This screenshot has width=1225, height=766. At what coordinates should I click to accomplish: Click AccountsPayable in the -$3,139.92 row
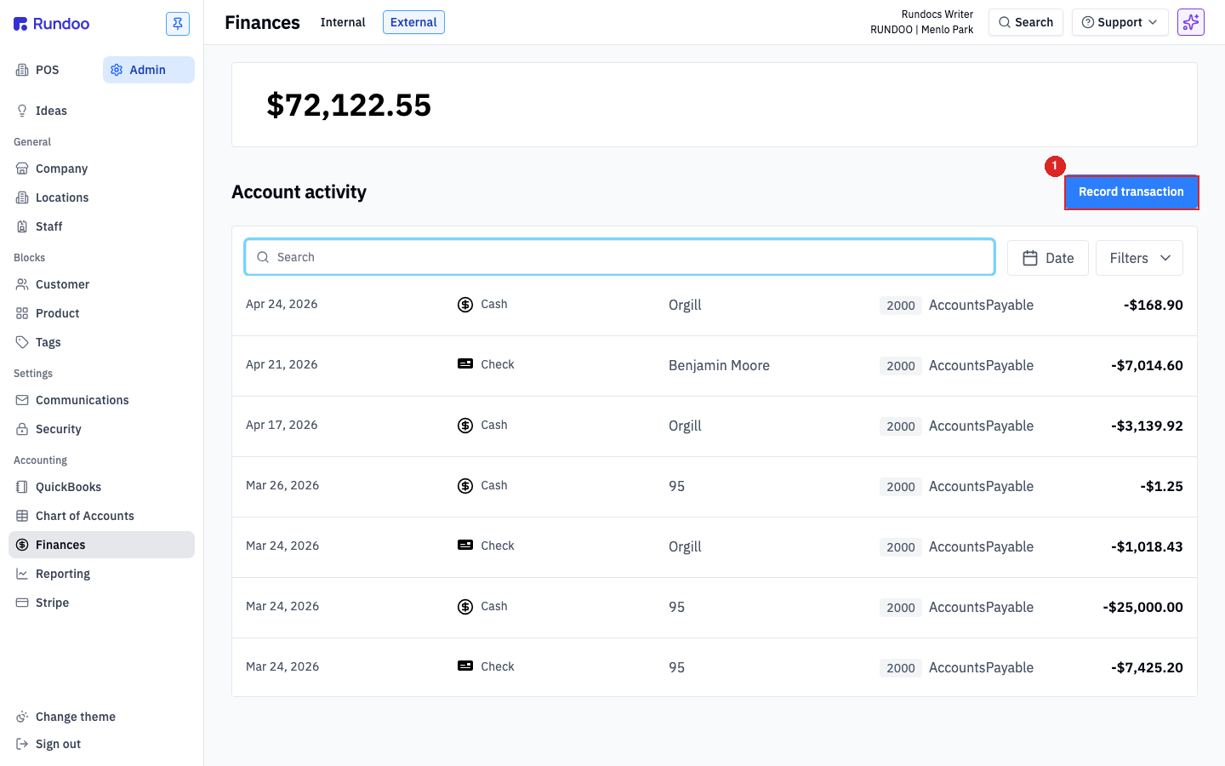tap(981, 426)
